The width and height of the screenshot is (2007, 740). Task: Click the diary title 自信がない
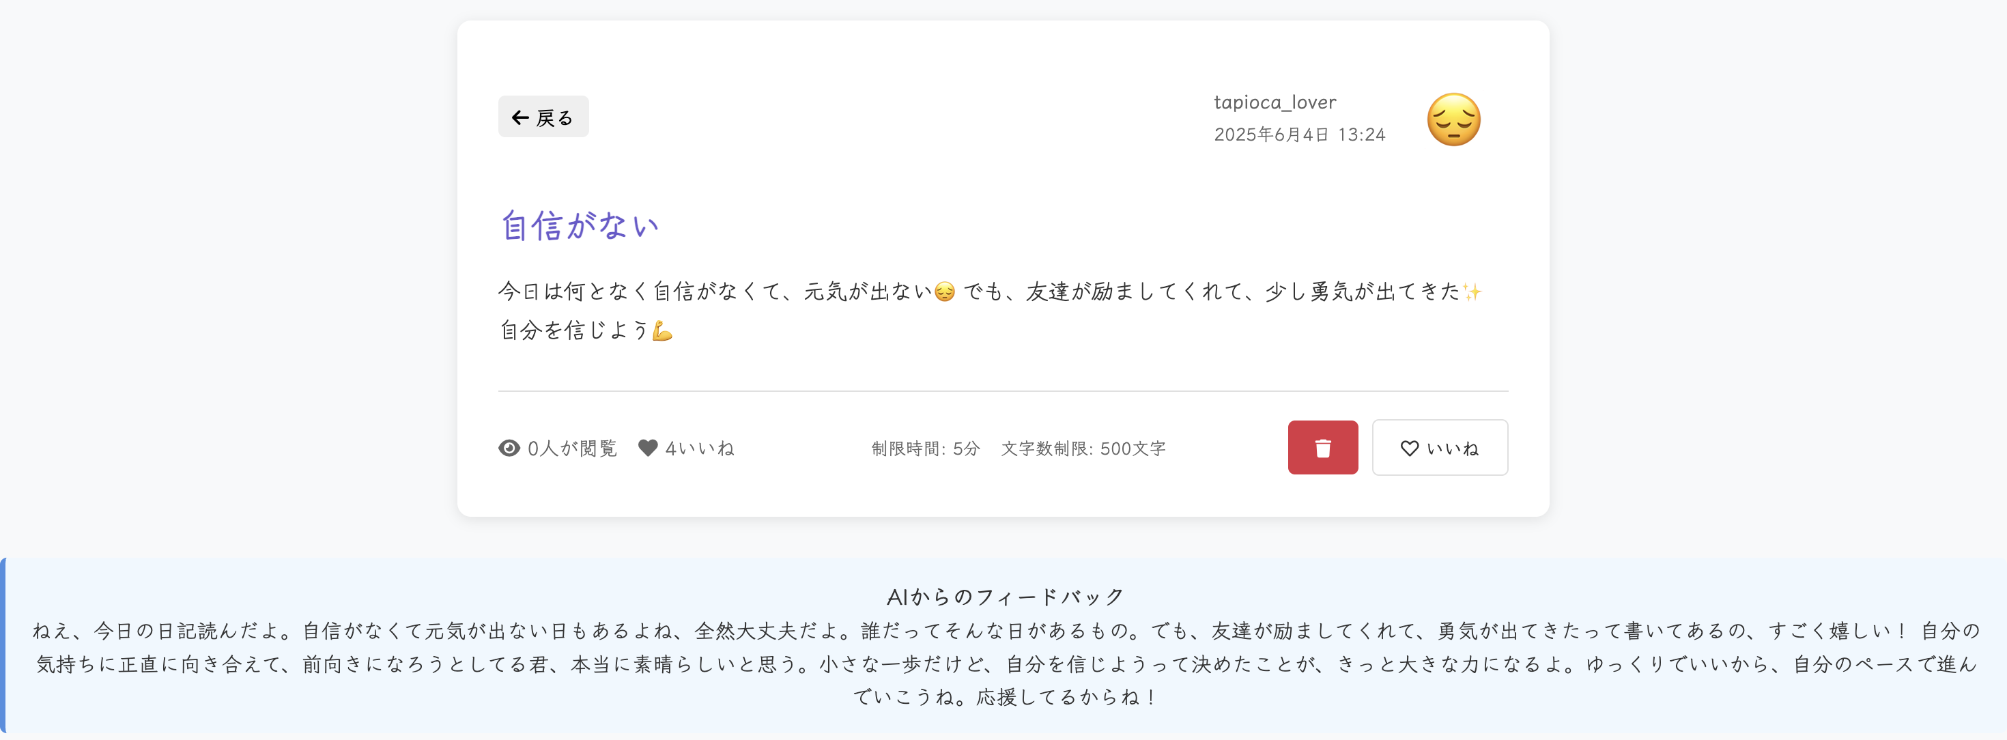tap(580, 226)
